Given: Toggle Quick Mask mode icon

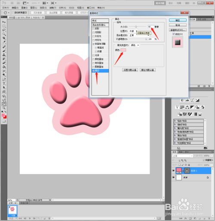Looking at the screenshot, I should coord(4,121).
